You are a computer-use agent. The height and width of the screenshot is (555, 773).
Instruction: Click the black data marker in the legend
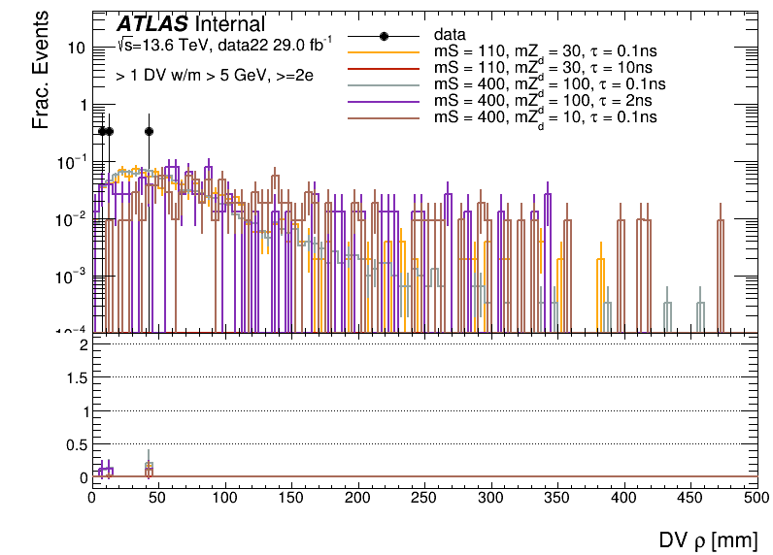(384, 36)
